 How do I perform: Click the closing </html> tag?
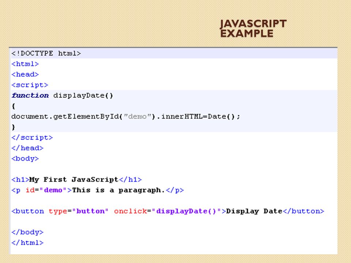(x=27, y=243)
